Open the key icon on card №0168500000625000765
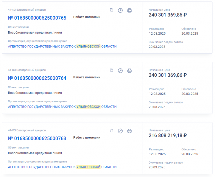The height and width of the screenshot is (177, 215). (120, 10)
